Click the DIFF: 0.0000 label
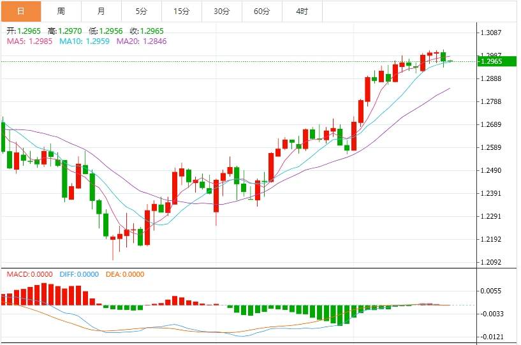This screenshot has width=521, height=345. click(x=79, y=274)
